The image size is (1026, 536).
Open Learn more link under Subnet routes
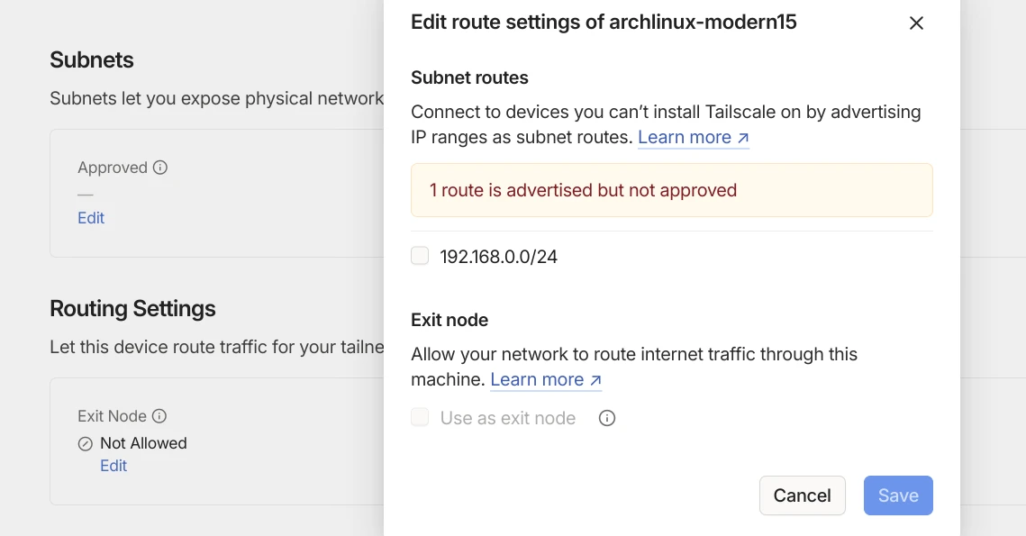[x=693, y=137]
